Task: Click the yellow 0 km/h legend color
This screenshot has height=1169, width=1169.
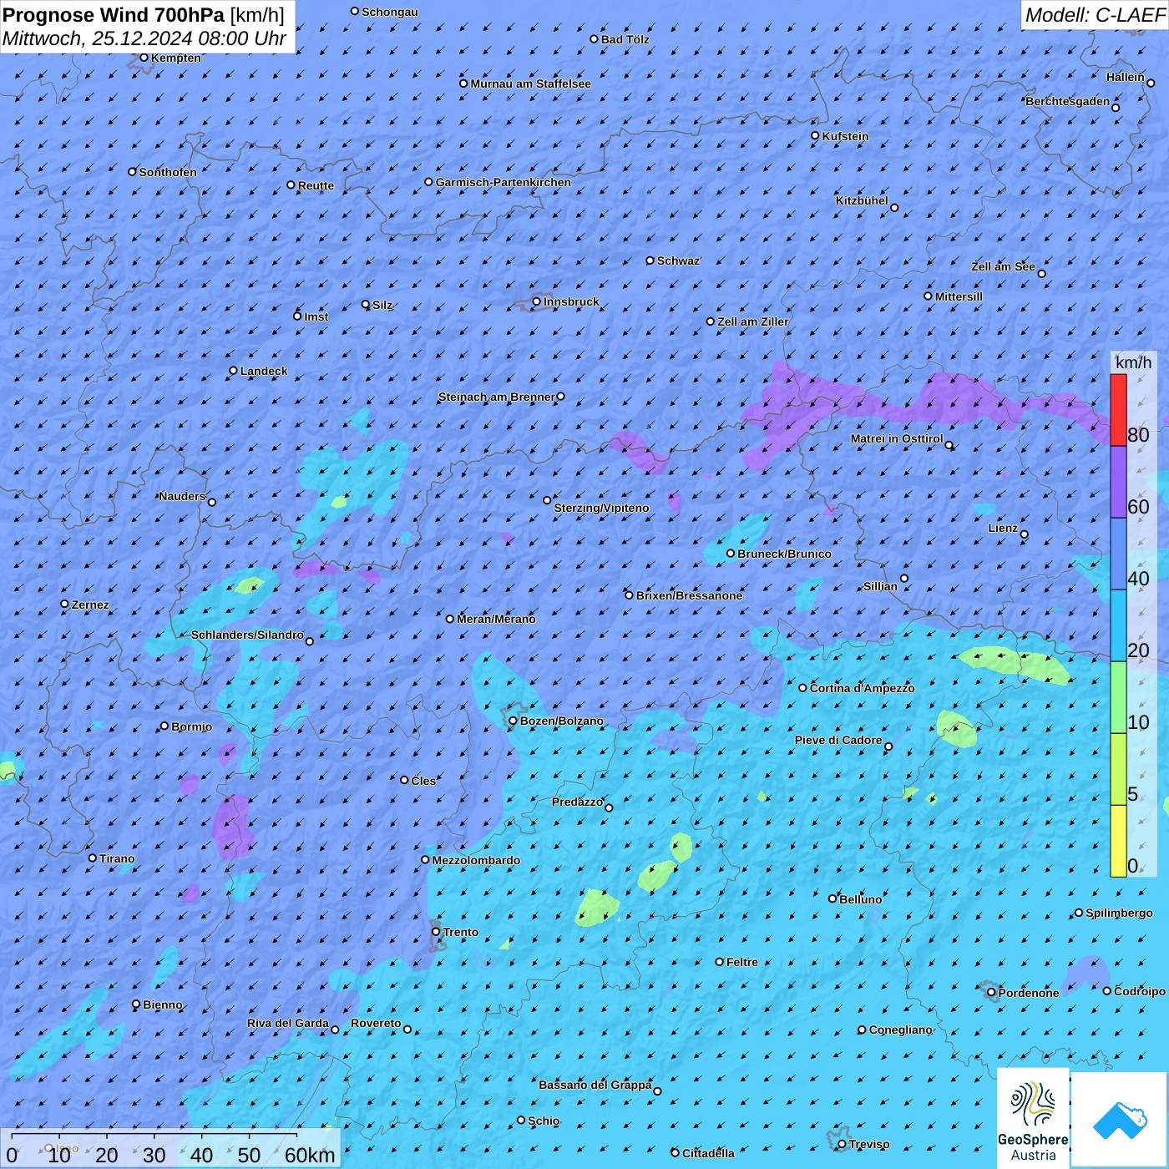Action: click(x=1118, y=841)
